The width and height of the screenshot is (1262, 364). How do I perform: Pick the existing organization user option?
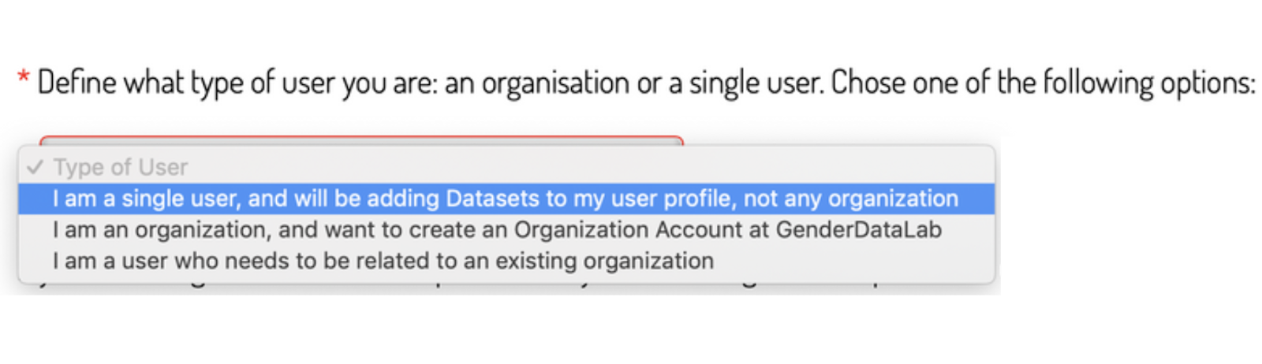pos(383,261)
